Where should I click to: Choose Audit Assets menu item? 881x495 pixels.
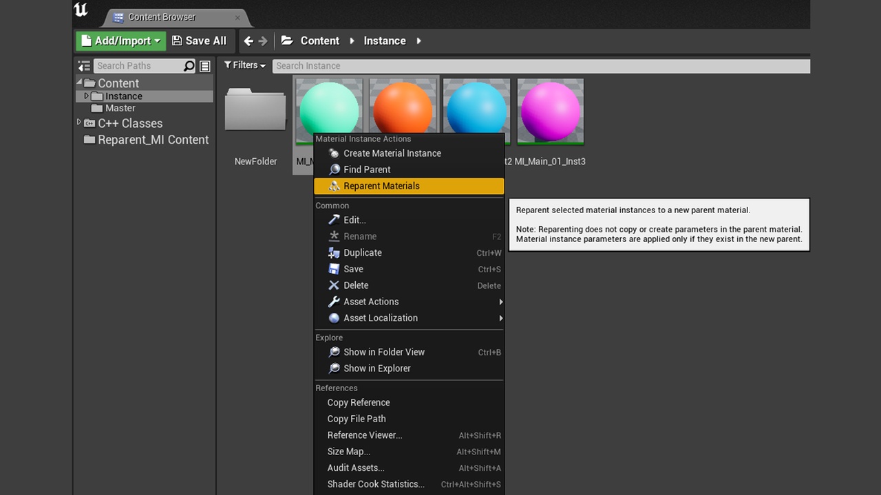click(409, 468)
